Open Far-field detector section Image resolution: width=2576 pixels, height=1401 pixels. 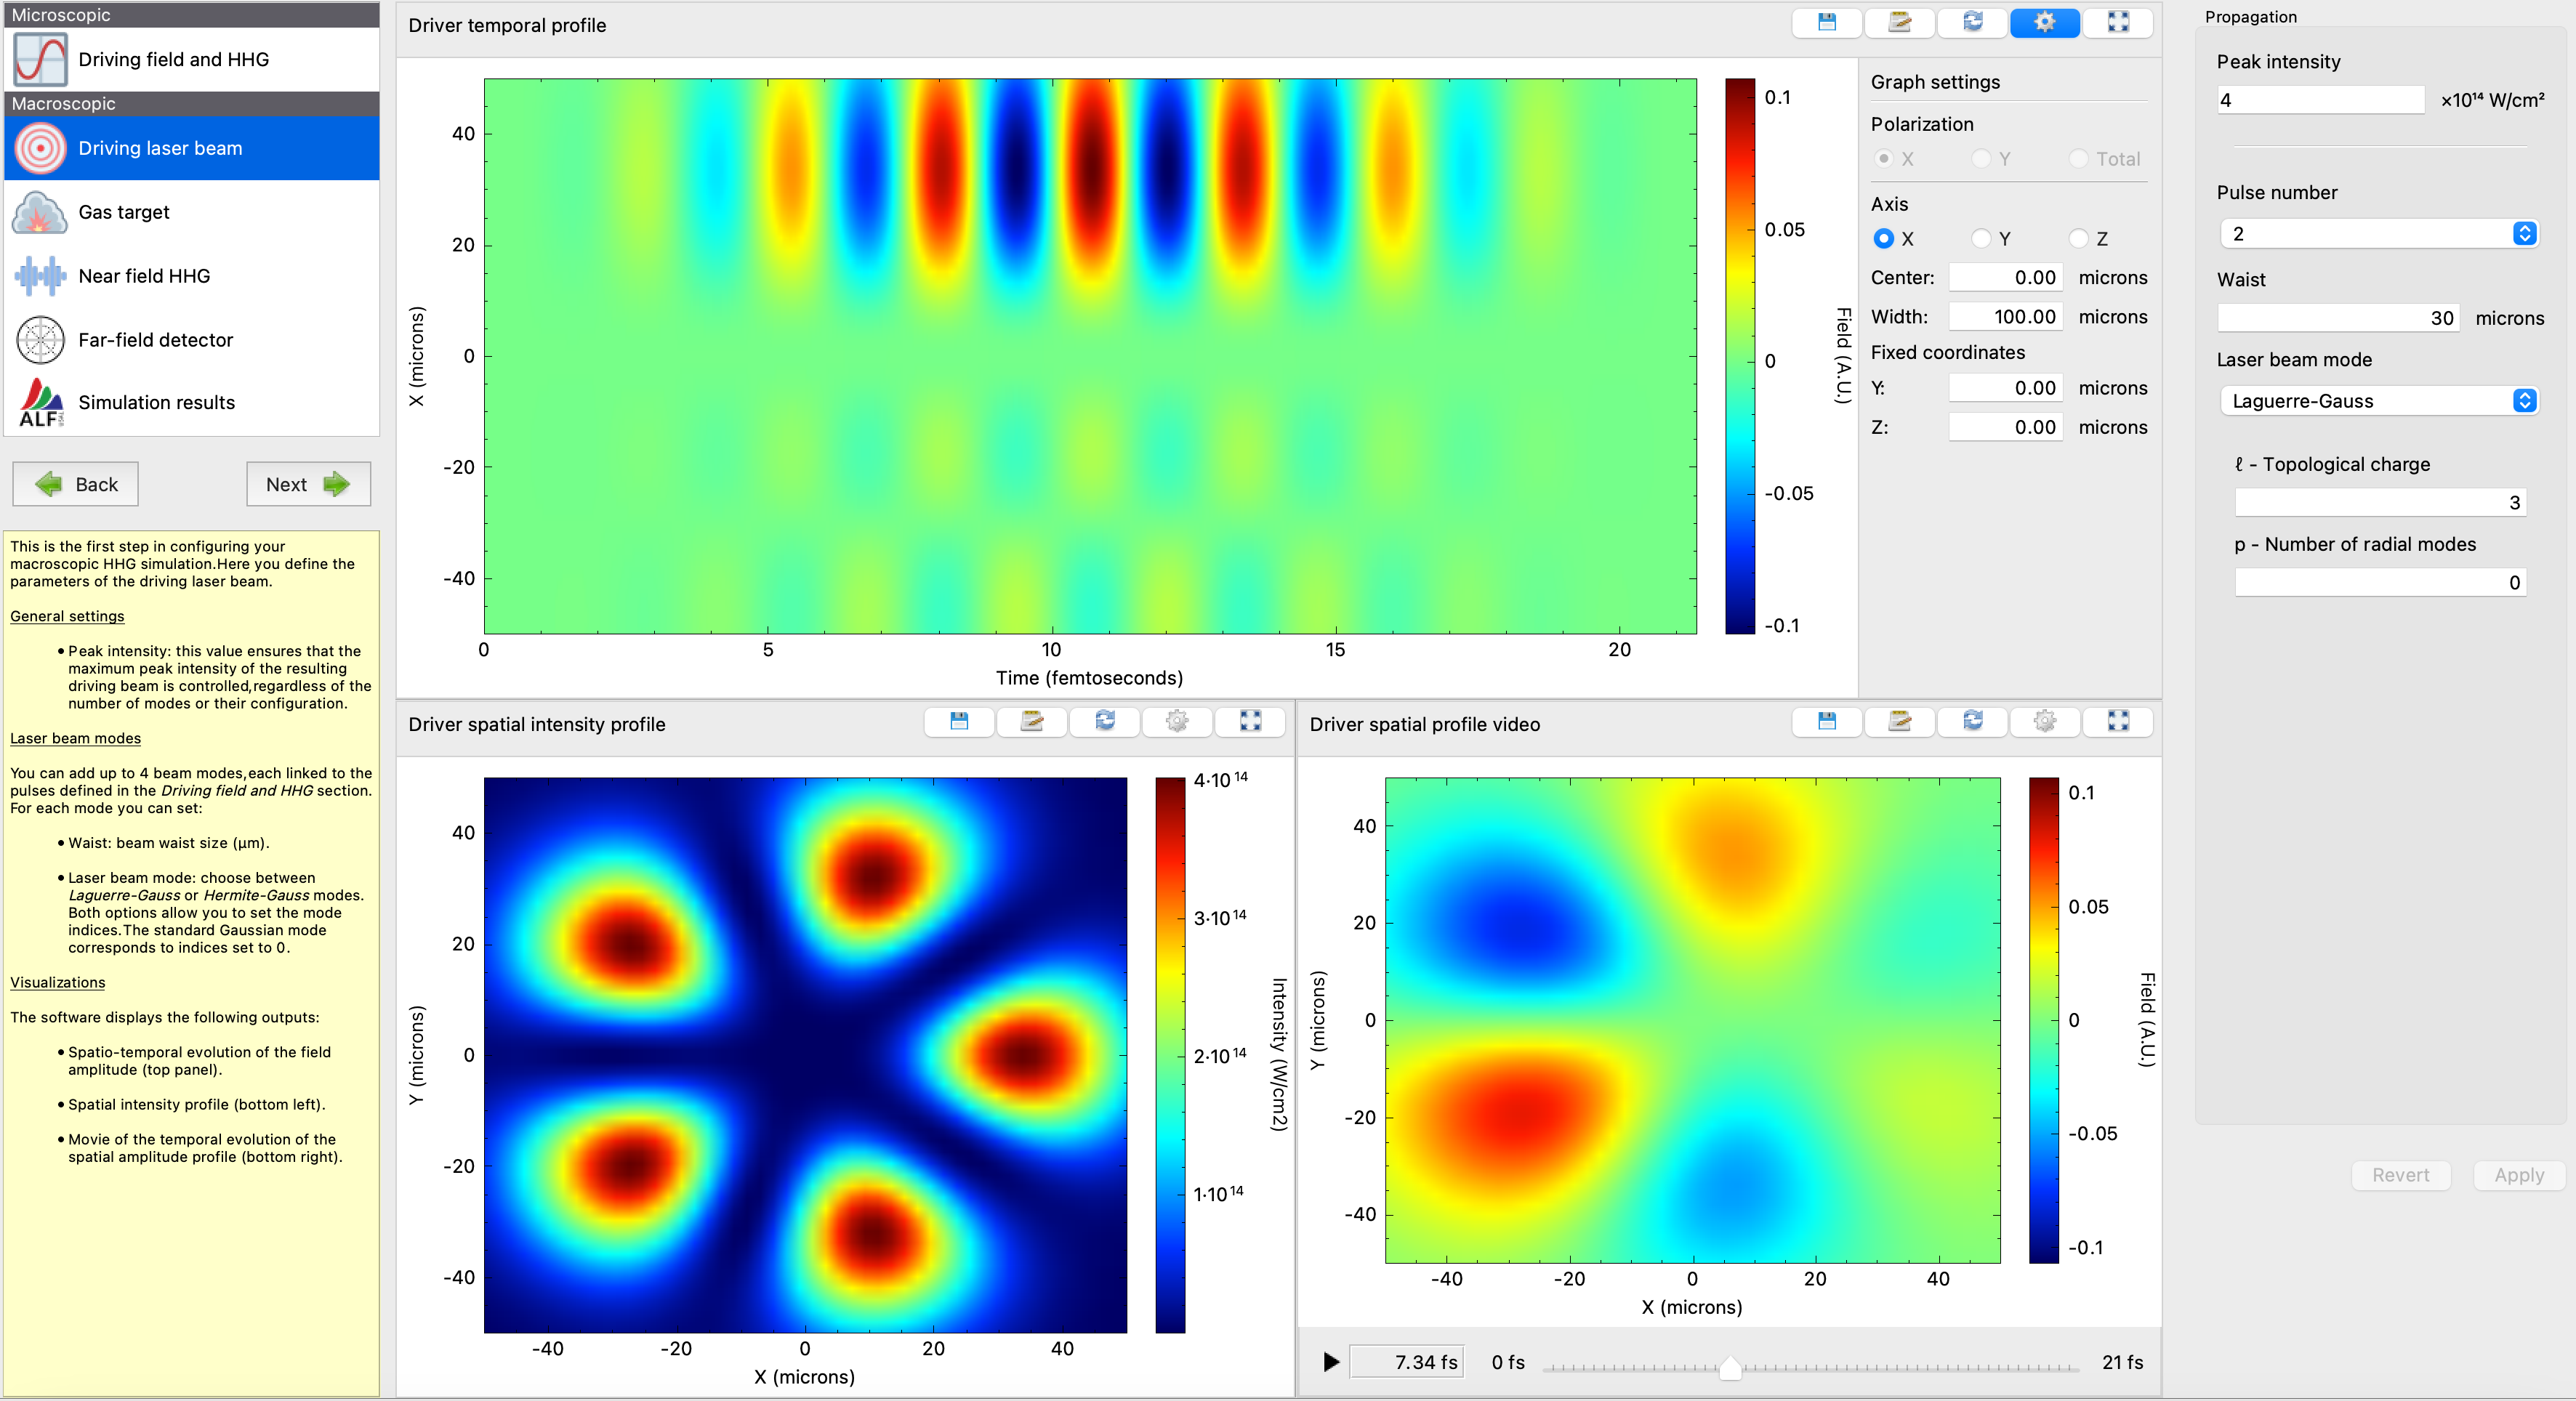coord(155,340)
